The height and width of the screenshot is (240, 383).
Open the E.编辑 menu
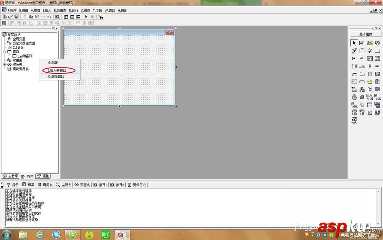[x=24, y=10]
